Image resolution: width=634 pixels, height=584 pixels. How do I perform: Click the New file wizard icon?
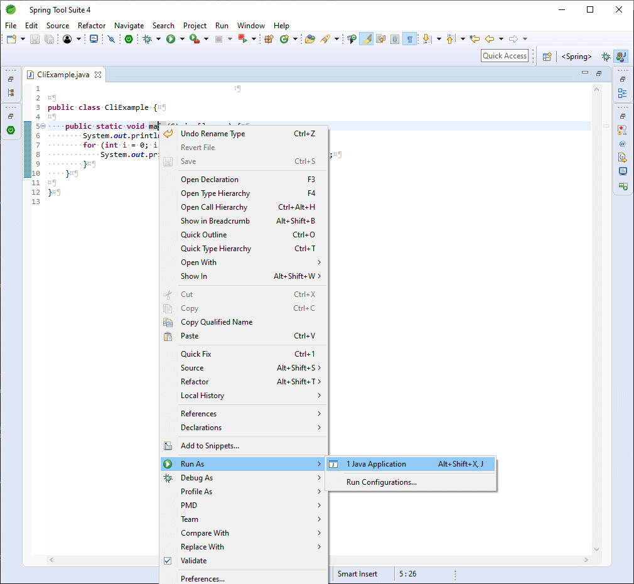[11, 39]
